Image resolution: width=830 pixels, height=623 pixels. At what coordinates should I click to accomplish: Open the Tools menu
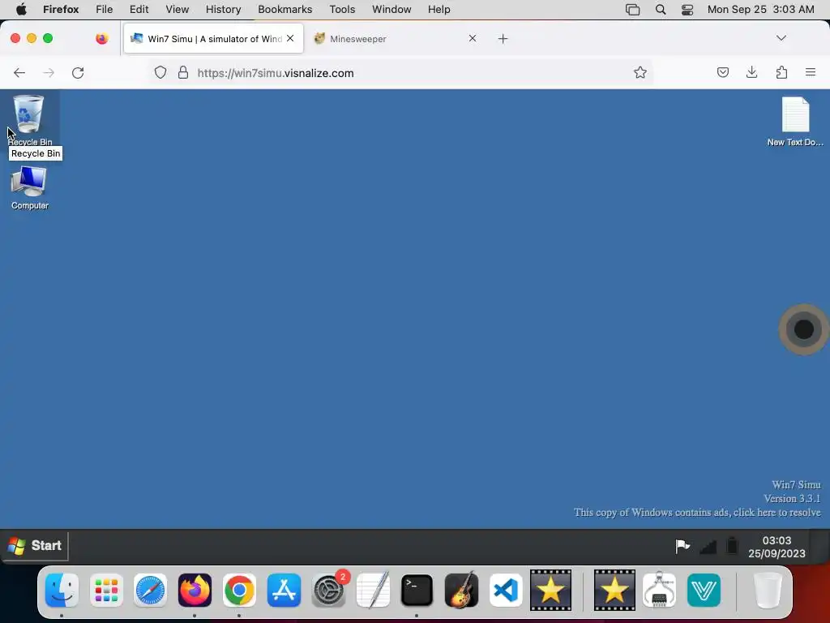point(342,9)
